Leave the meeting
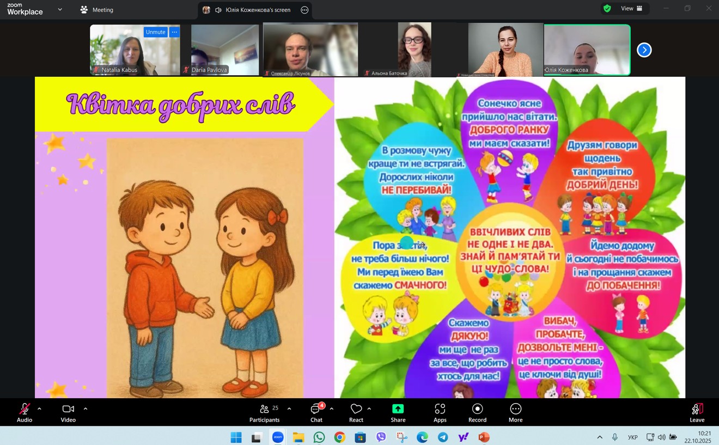Image resolution: width=719 pixels, height=445 pixels. point(697,412)
